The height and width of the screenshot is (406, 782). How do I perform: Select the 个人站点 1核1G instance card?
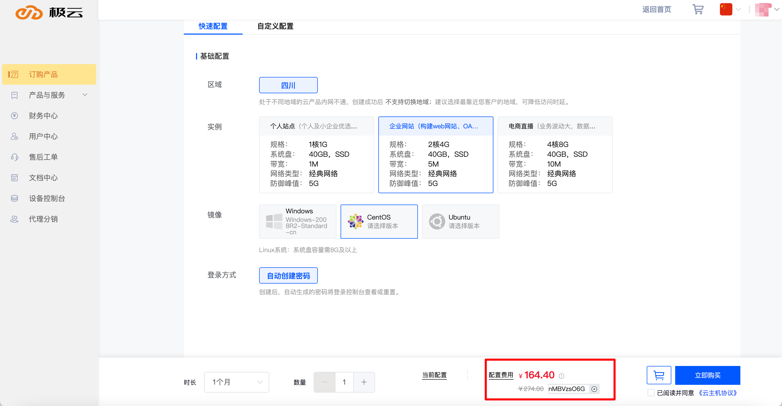click(x=316, y=155)
